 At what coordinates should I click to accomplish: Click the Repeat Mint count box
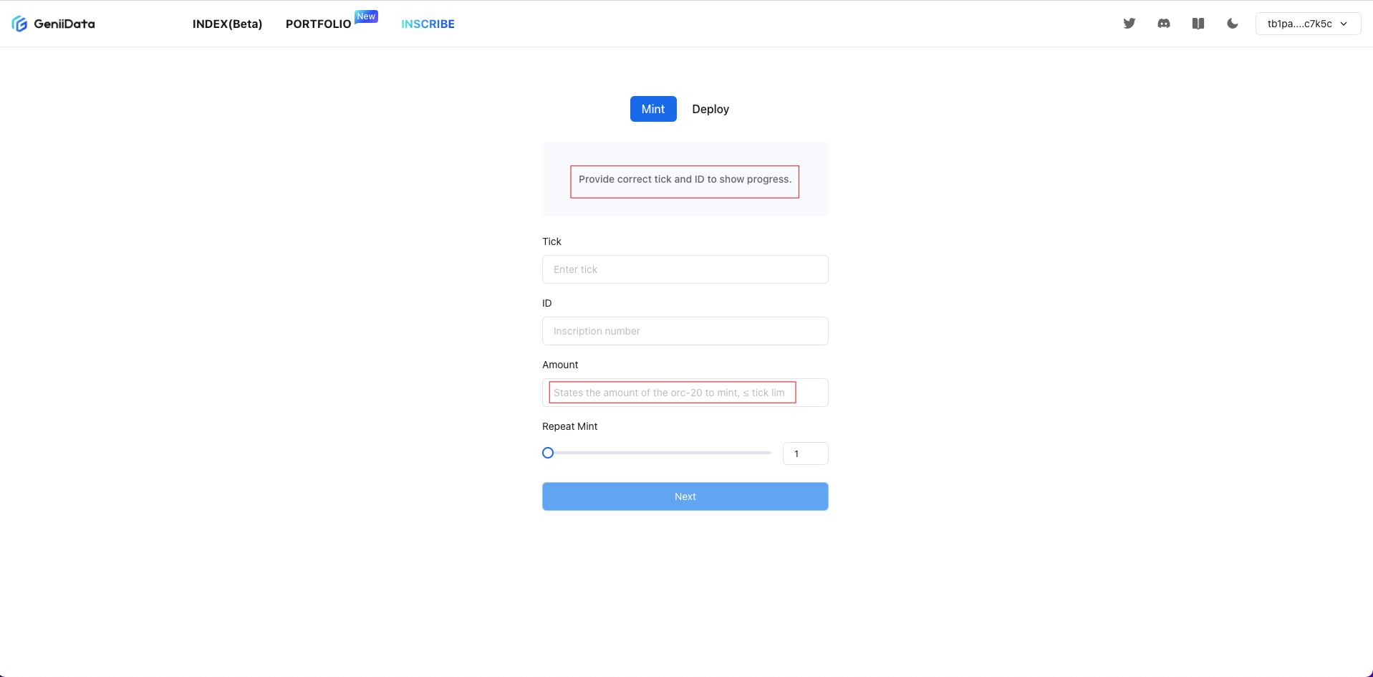pos(805,453)
